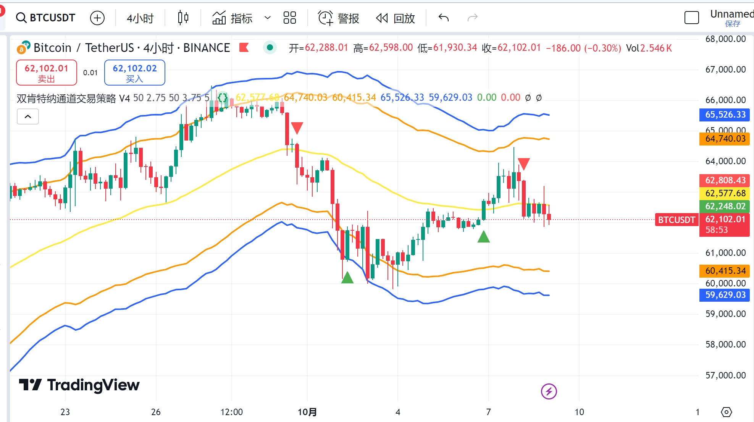Click the purple lightning events icon
Screen dimensions: 754x422
tap(549, 391)
